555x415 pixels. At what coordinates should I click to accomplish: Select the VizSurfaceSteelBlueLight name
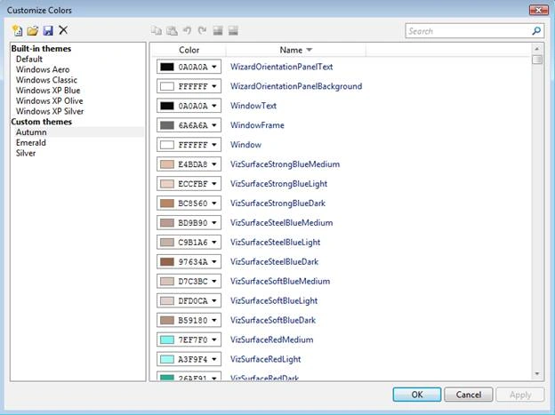coord(275,243)
